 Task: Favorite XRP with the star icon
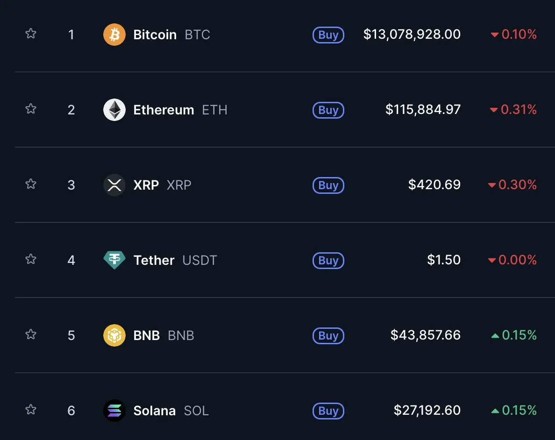(x=31, y=184)
